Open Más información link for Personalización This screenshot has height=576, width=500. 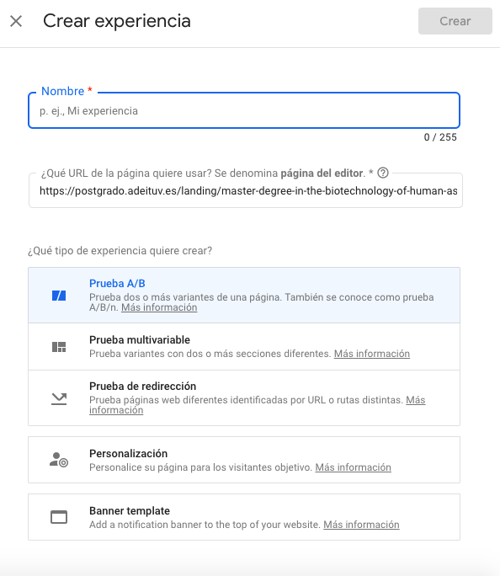point(353,467)
